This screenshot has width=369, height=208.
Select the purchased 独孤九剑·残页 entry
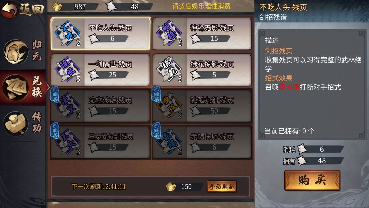(202, 105)
